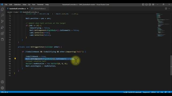The width and height of the screenshot is (172, 96).
Task: Click the 'if (t01 >= 1f)' condition line
Action: coord(33,26)
